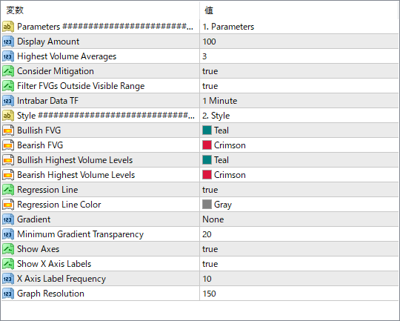Click the 変数 column header
The height and width of the screenshot is (321, 400).
100,10
